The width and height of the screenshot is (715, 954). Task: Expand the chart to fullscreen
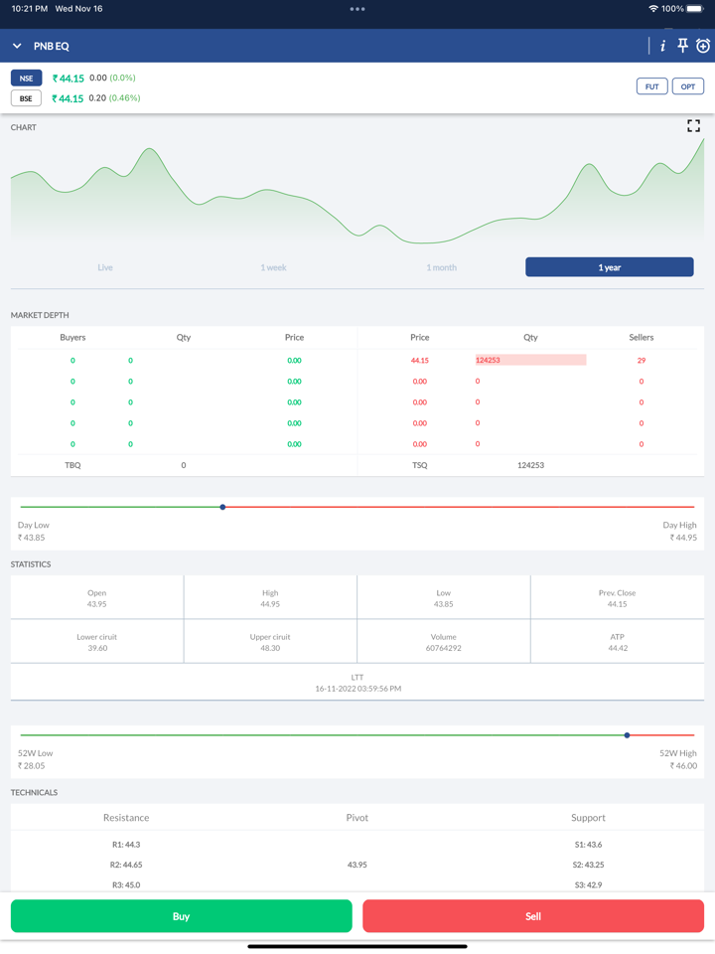693,126
